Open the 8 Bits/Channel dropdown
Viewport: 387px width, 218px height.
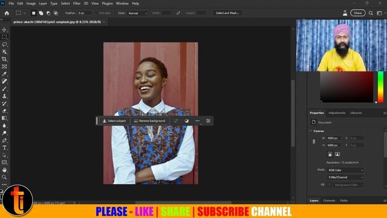tap(345, 177)
